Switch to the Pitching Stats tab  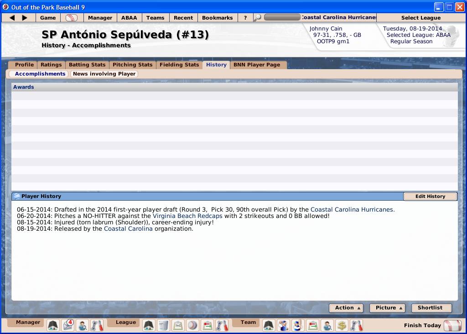pyautogui.click(x=133, y=65)
